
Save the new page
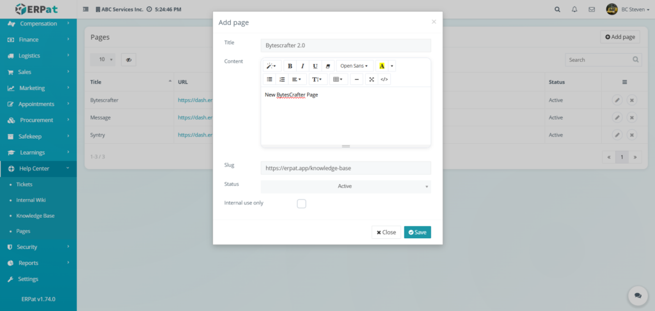(417, 232)
